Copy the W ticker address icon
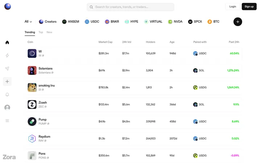Image resolution: width=261 pixels, height=163 pixels. pyautogui.click(x=43, y=55)
